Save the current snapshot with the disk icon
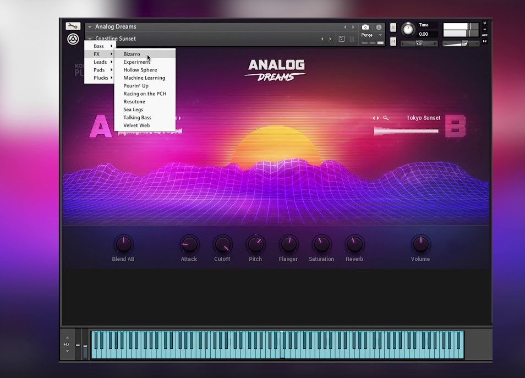Viewport: 525px width, 378px height. [342, 39]
